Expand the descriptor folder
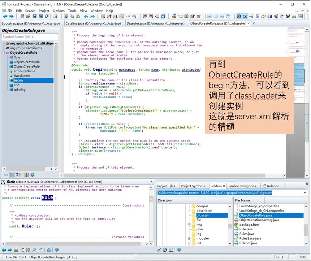Image resolution: width=311 pixels, height=261 pixels. point(189,211)
